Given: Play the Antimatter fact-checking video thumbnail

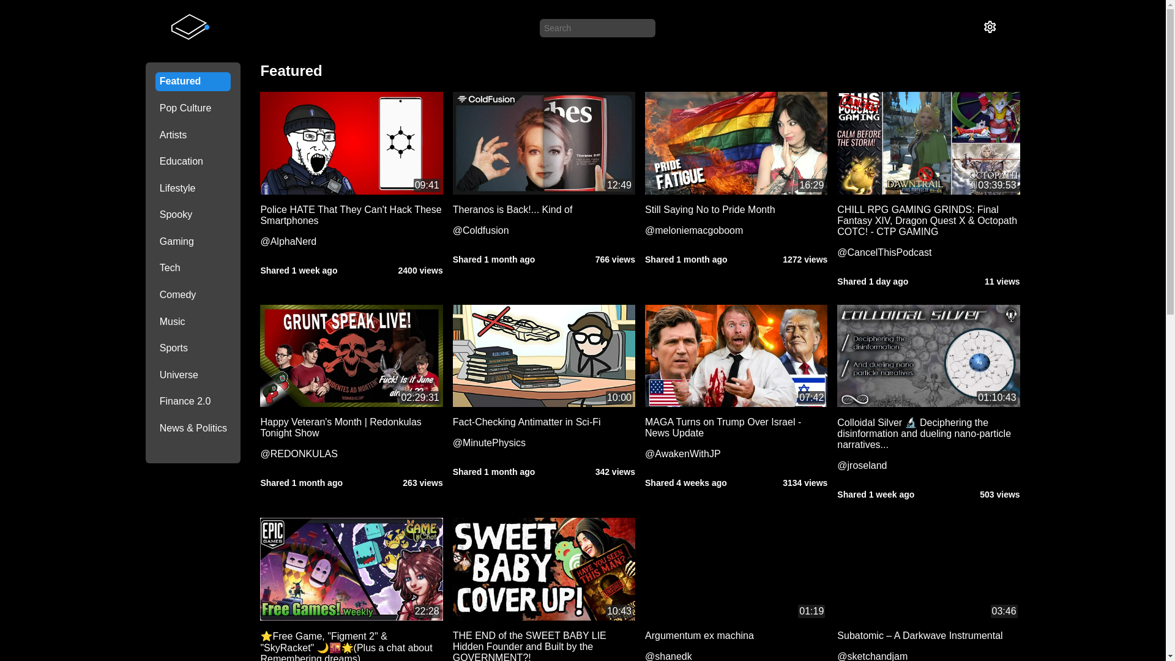Looking at the screenshot, I should click(x=544, y=356).
